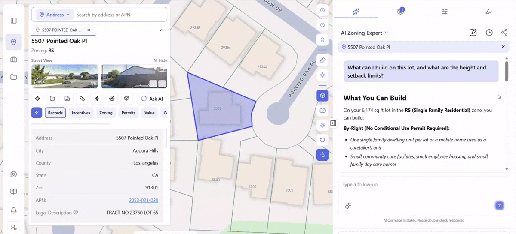Image resolution: width=516 pixels, height=234 pixels.
Task: Remove the 5507 Pointed Oak Pl chat context
Action: tap(503, 47)
